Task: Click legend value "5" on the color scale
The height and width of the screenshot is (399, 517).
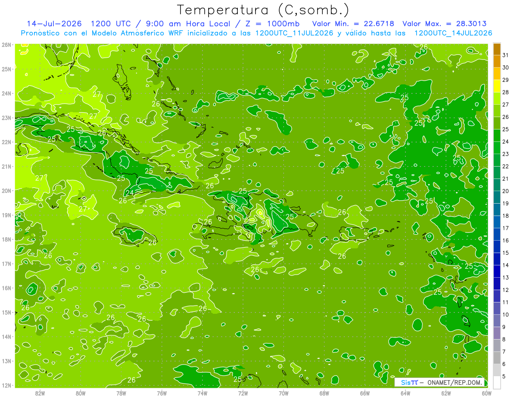Action: click(x=504, y=376)
